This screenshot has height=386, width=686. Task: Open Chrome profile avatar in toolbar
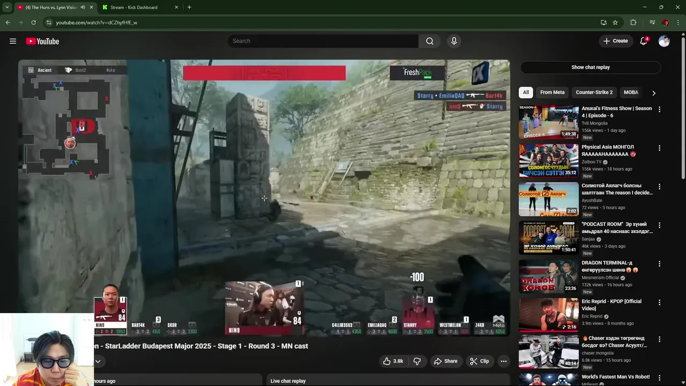pyautogui.click(x=665, y=23)
